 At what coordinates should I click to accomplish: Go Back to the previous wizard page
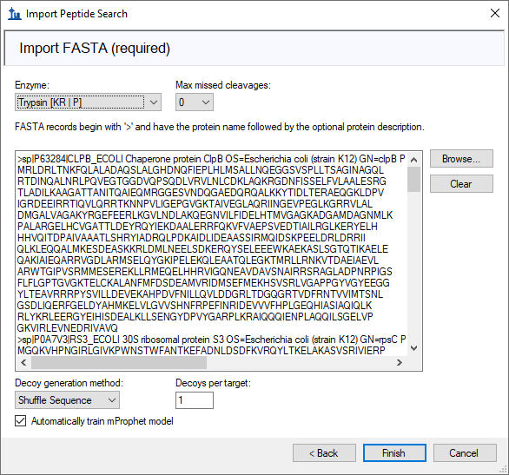(324, 453)
